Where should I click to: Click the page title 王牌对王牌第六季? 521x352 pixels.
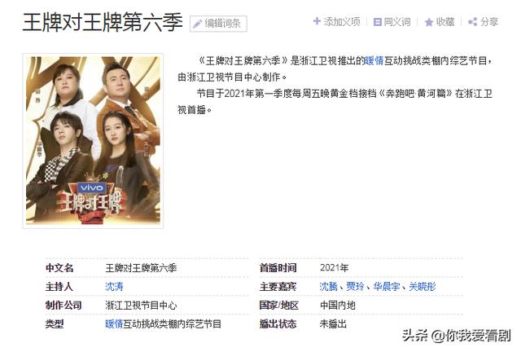(x=103, y=23)
